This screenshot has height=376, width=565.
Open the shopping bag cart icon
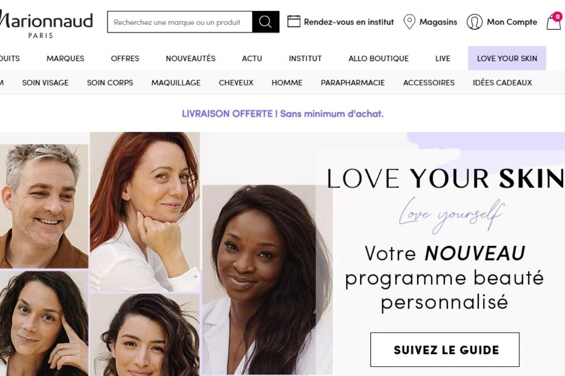[554, 22]
